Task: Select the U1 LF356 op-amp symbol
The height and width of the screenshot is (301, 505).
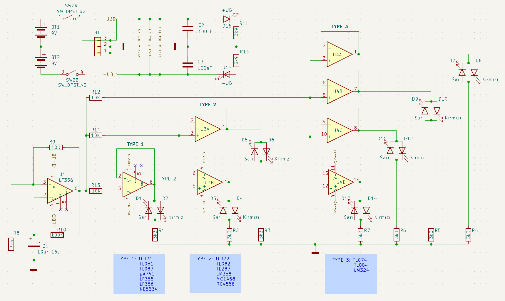Action: [x=59, y=191]
